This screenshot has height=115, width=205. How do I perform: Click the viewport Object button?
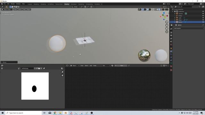(29, 10)
